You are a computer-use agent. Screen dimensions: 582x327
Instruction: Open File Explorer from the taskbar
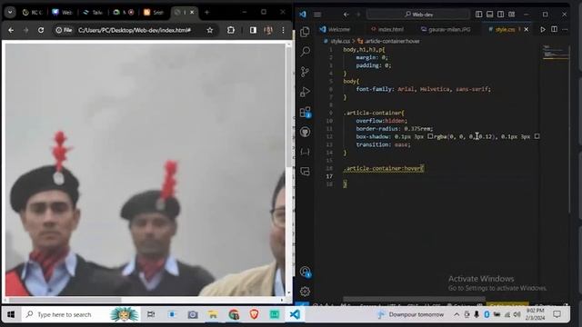tap(213, 314)
